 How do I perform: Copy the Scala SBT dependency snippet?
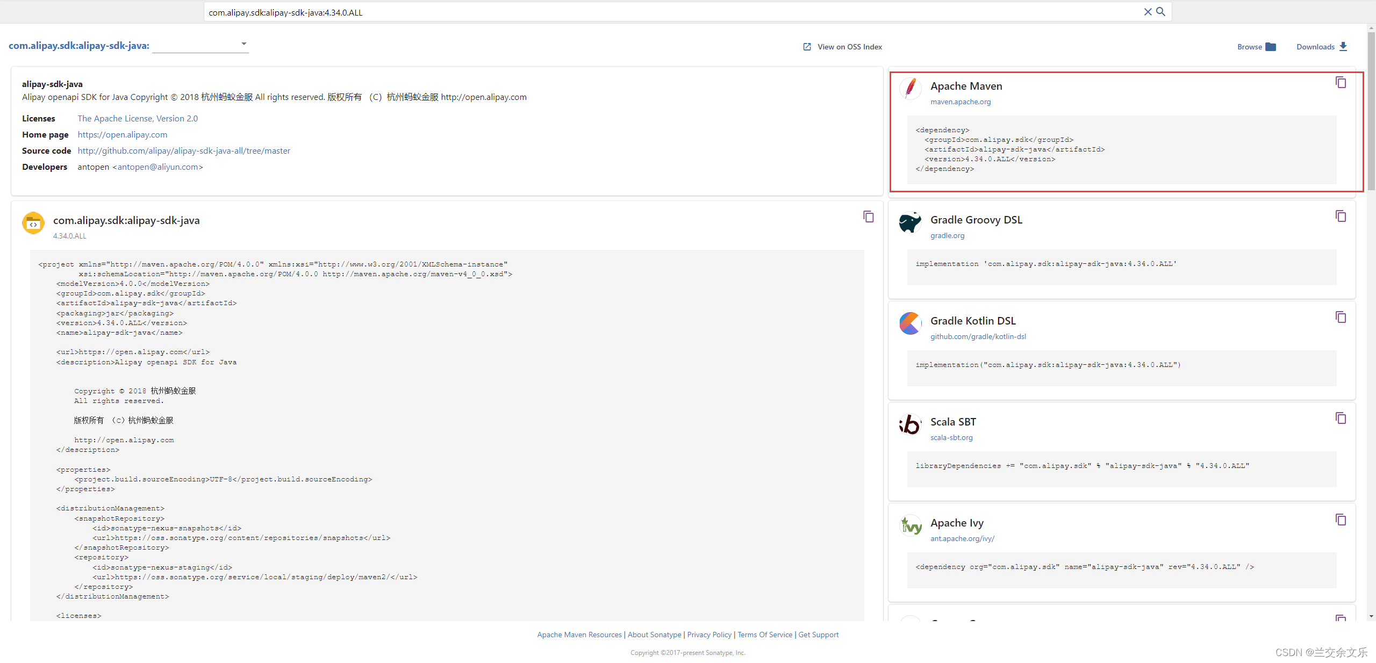coord(1341,418)
